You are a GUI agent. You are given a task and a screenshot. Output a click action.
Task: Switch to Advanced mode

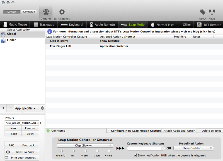click(x=29, y=12)
